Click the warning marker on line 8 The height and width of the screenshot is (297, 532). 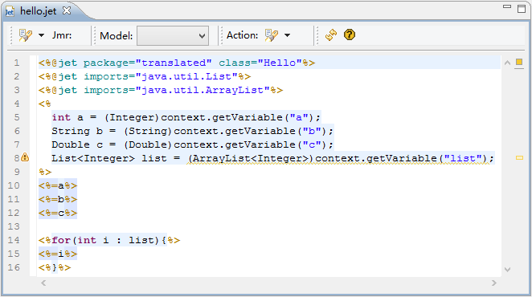25,157
